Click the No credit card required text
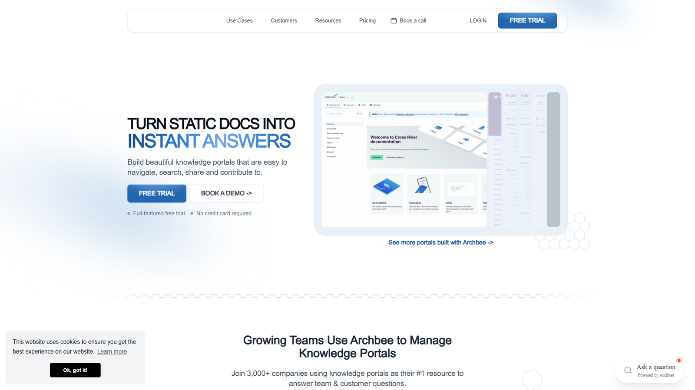This screenshot has width=695, height=390. (x=224, y=213)
